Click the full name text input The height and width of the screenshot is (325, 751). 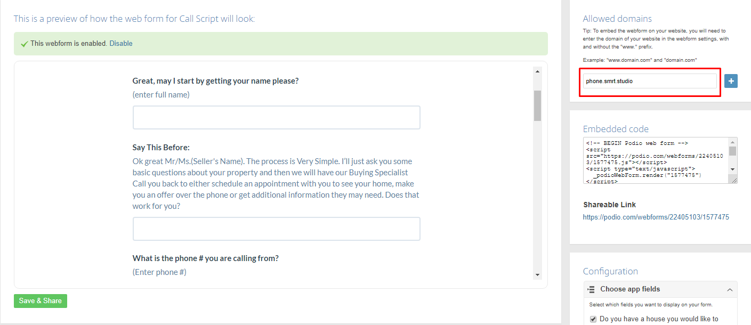(276, 117)
